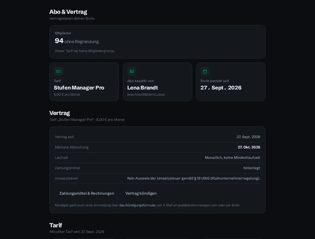Click the Zahlungsmittel row value hinterlegt
Viewport: 315px width, 239px height.
point(252,168)
